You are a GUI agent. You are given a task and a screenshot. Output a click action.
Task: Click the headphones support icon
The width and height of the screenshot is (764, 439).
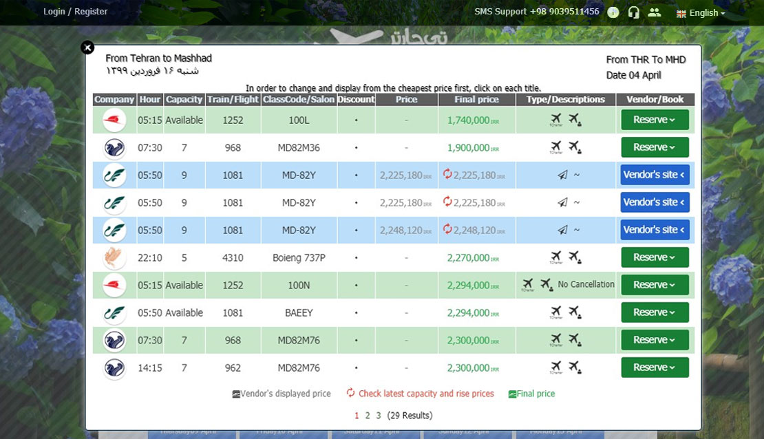tap(634, 12)
